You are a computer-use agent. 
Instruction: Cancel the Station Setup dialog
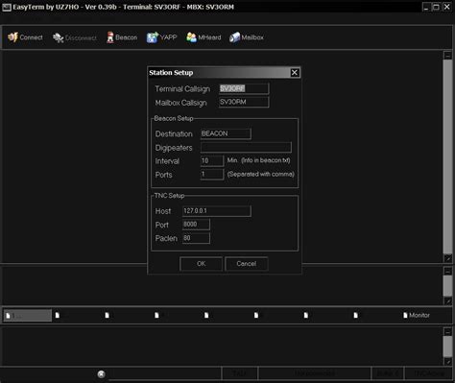[247, 264]
